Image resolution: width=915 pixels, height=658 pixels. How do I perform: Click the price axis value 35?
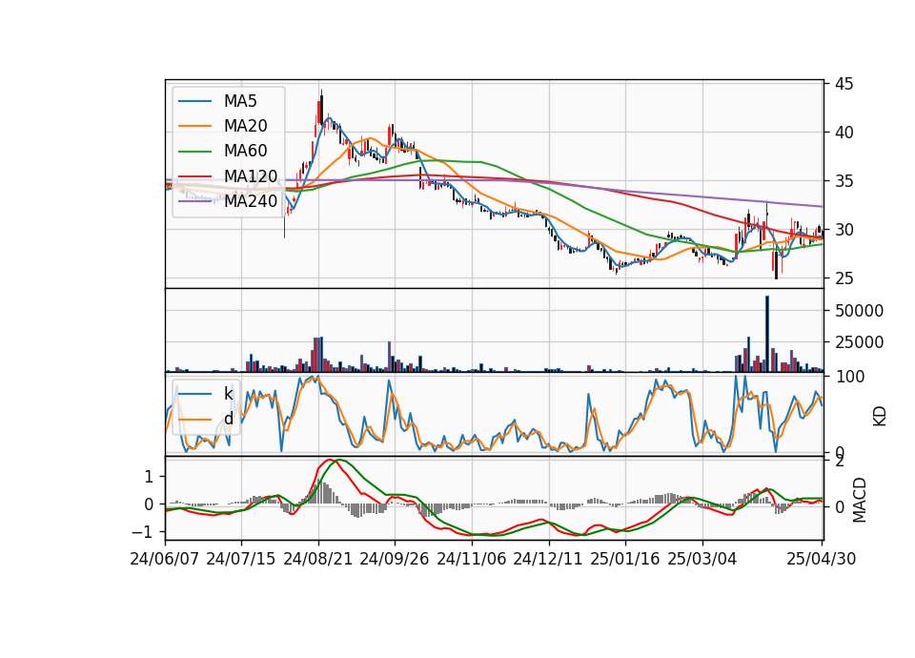844,181
